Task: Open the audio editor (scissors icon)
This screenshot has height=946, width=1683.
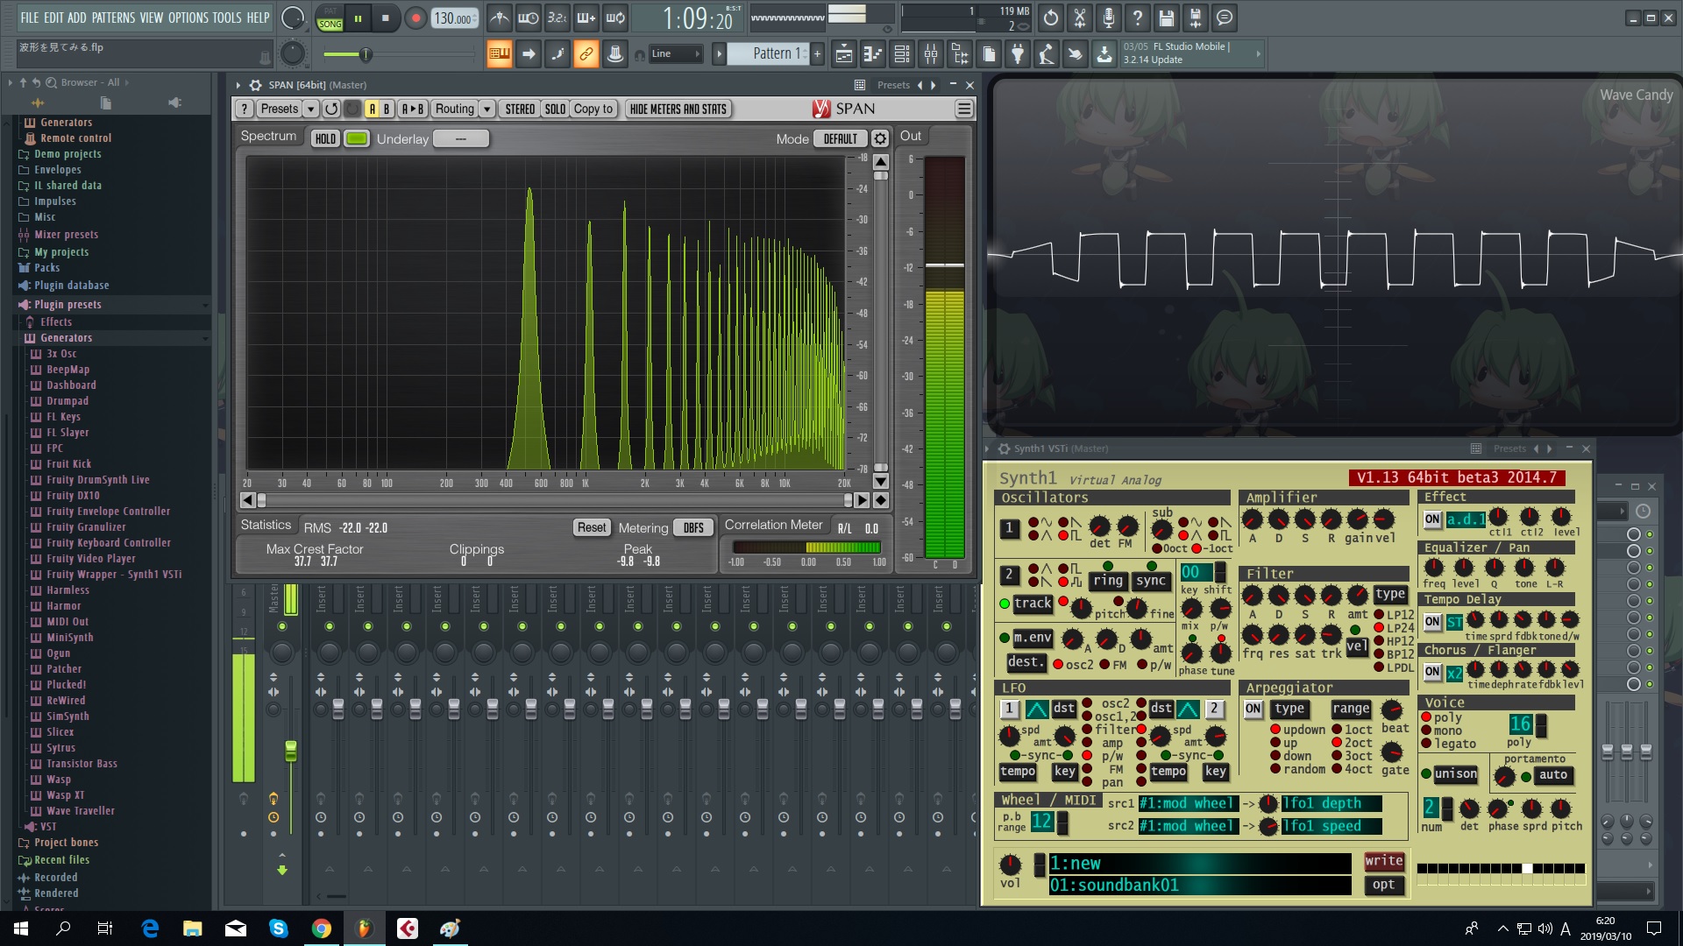Action: click(x=1080, y=18)
